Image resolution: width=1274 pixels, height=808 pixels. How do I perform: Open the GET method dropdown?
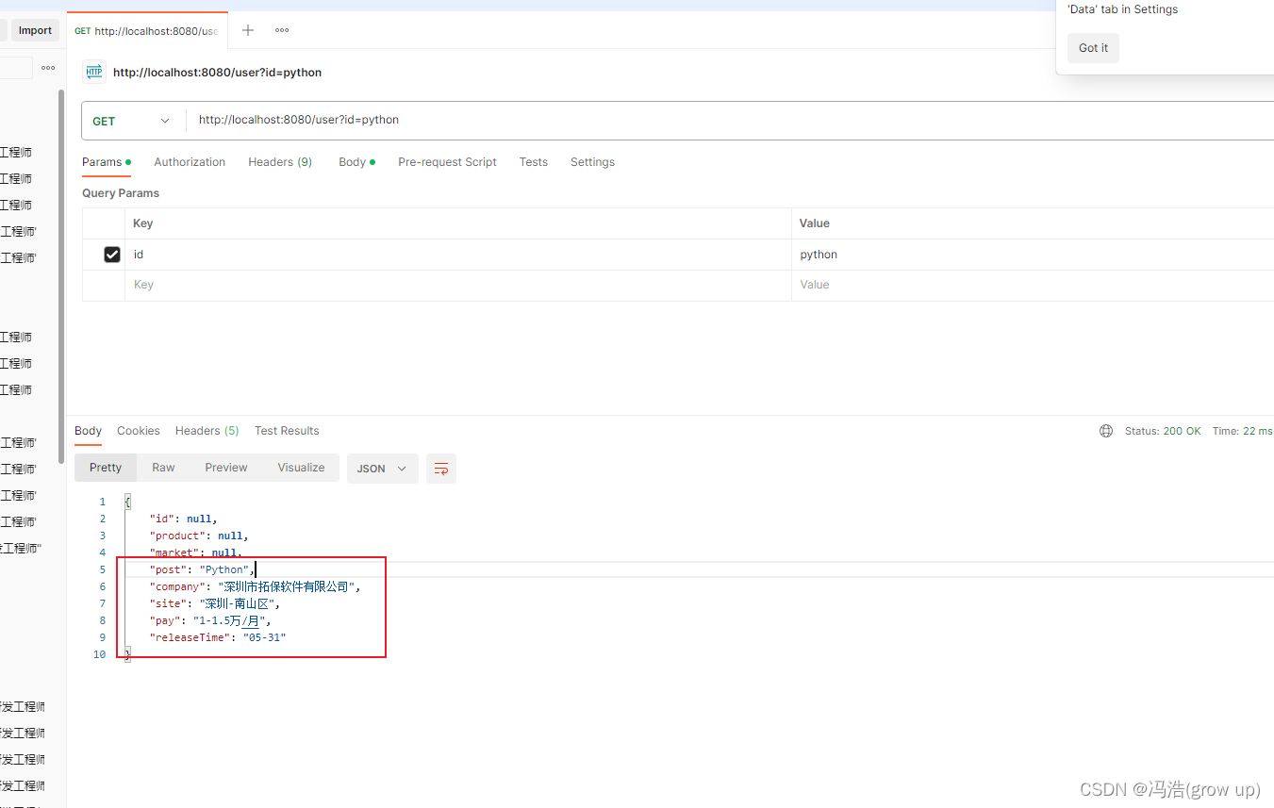click(132, 121)
